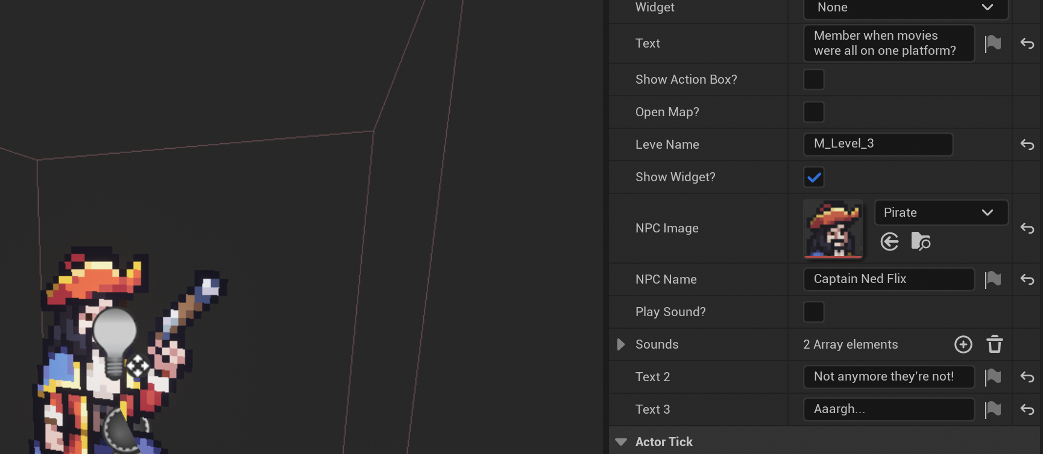Edit the M_Level_3 level name field
Image resolution: width=1043 pixels, height=454 pixels.
[878, 145]
